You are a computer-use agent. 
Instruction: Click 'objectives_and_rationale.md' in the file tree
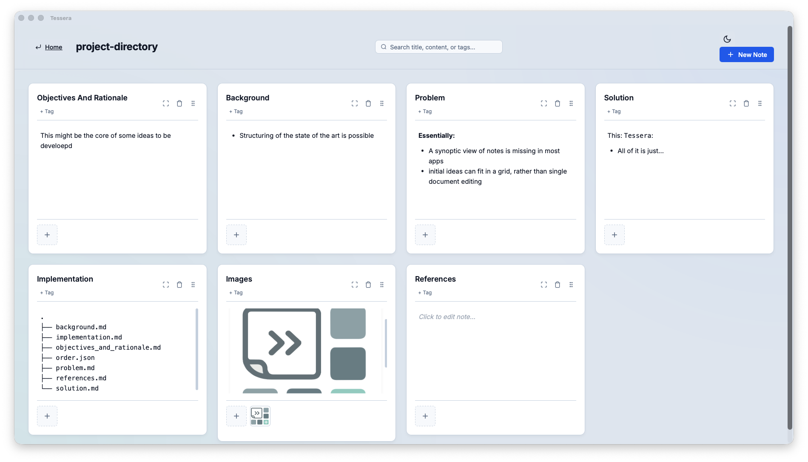108,347
